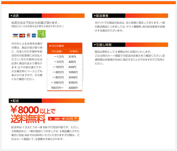The image size is (177, 151).
Task: Select the 引渡し時期 section header
Action: tap(130, 45)
